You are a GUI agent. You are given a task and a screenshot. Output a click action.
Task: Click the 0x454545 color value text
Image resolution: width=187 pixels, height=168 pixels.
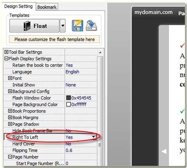point(81,98)
